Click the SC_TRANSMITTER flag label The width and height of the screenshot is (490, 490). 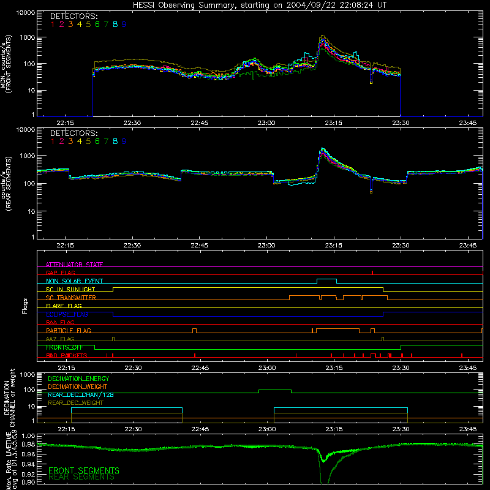tap(71, 298)
